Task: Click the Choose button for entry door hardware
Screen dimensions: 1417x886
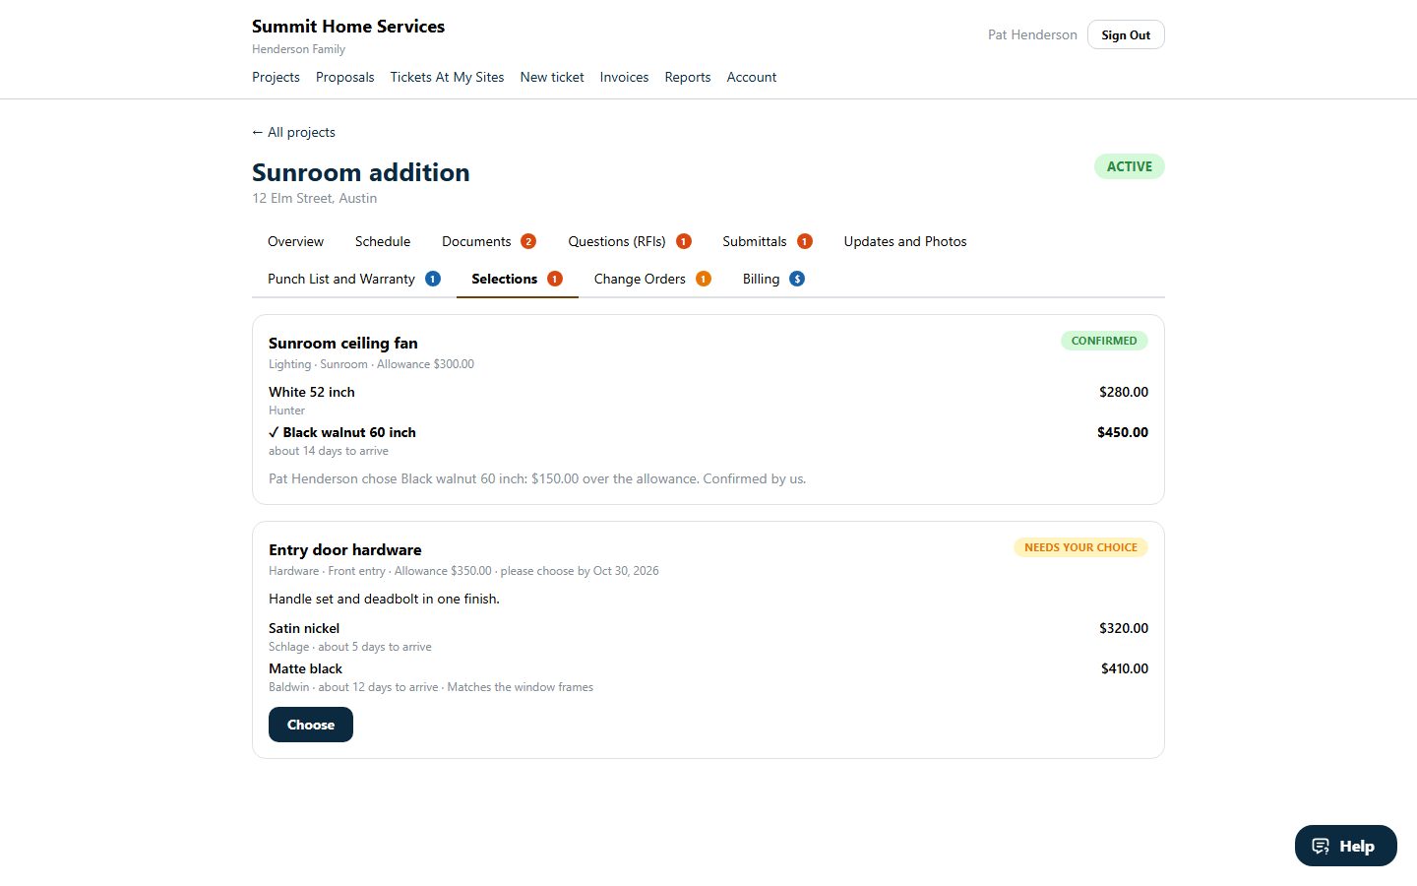Action: coord(311,725)
